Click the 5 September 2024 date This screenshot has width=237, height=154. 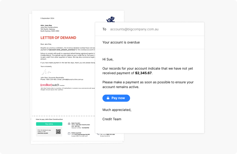pos(47,18)
